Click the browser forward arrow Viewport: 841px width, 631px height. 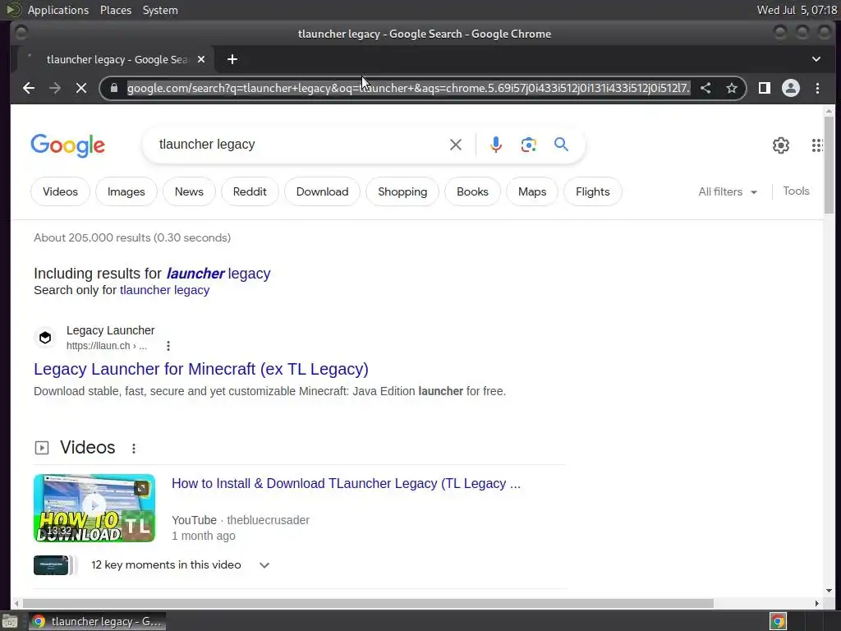[x=55, y=88]
